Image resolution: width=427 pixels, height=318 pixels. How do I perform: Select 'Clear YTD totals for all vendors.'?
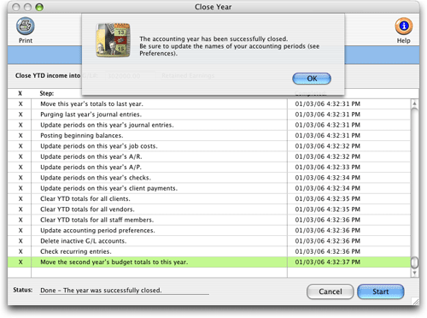[x=209, y=209]
